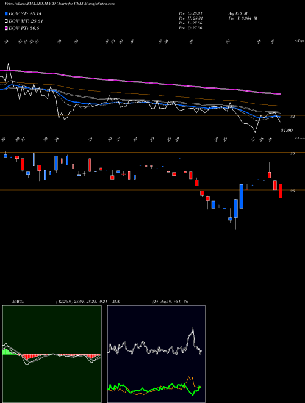
Task: Click the Pre H: 28.31 value
Action: pyautogui.click(x=190, y=18)
